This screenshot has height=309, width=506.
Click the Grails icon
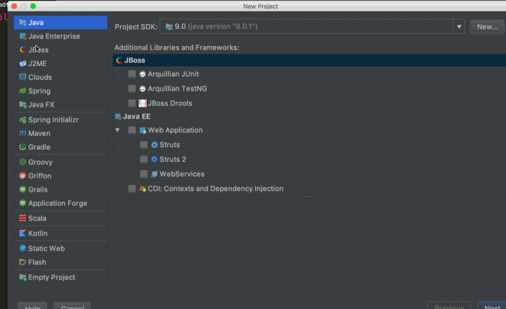pyautogui.click(x=23, y=189)
